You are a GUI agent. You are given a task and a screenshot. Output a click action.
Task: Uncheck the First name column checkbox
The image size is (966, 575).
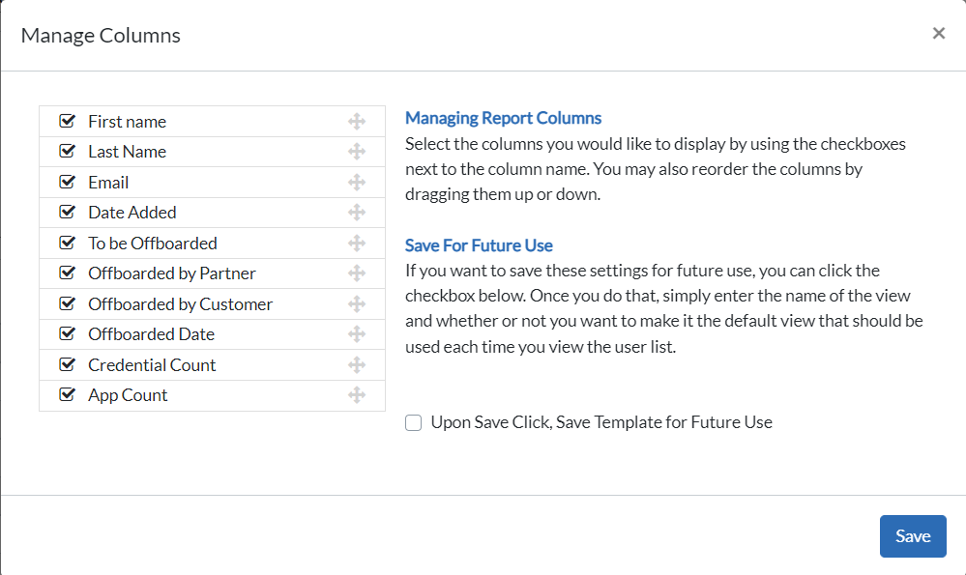point(67,122)
